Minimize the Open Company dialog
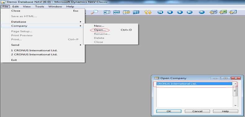Viewport: 245px width, 117px height. pos(216,78)
